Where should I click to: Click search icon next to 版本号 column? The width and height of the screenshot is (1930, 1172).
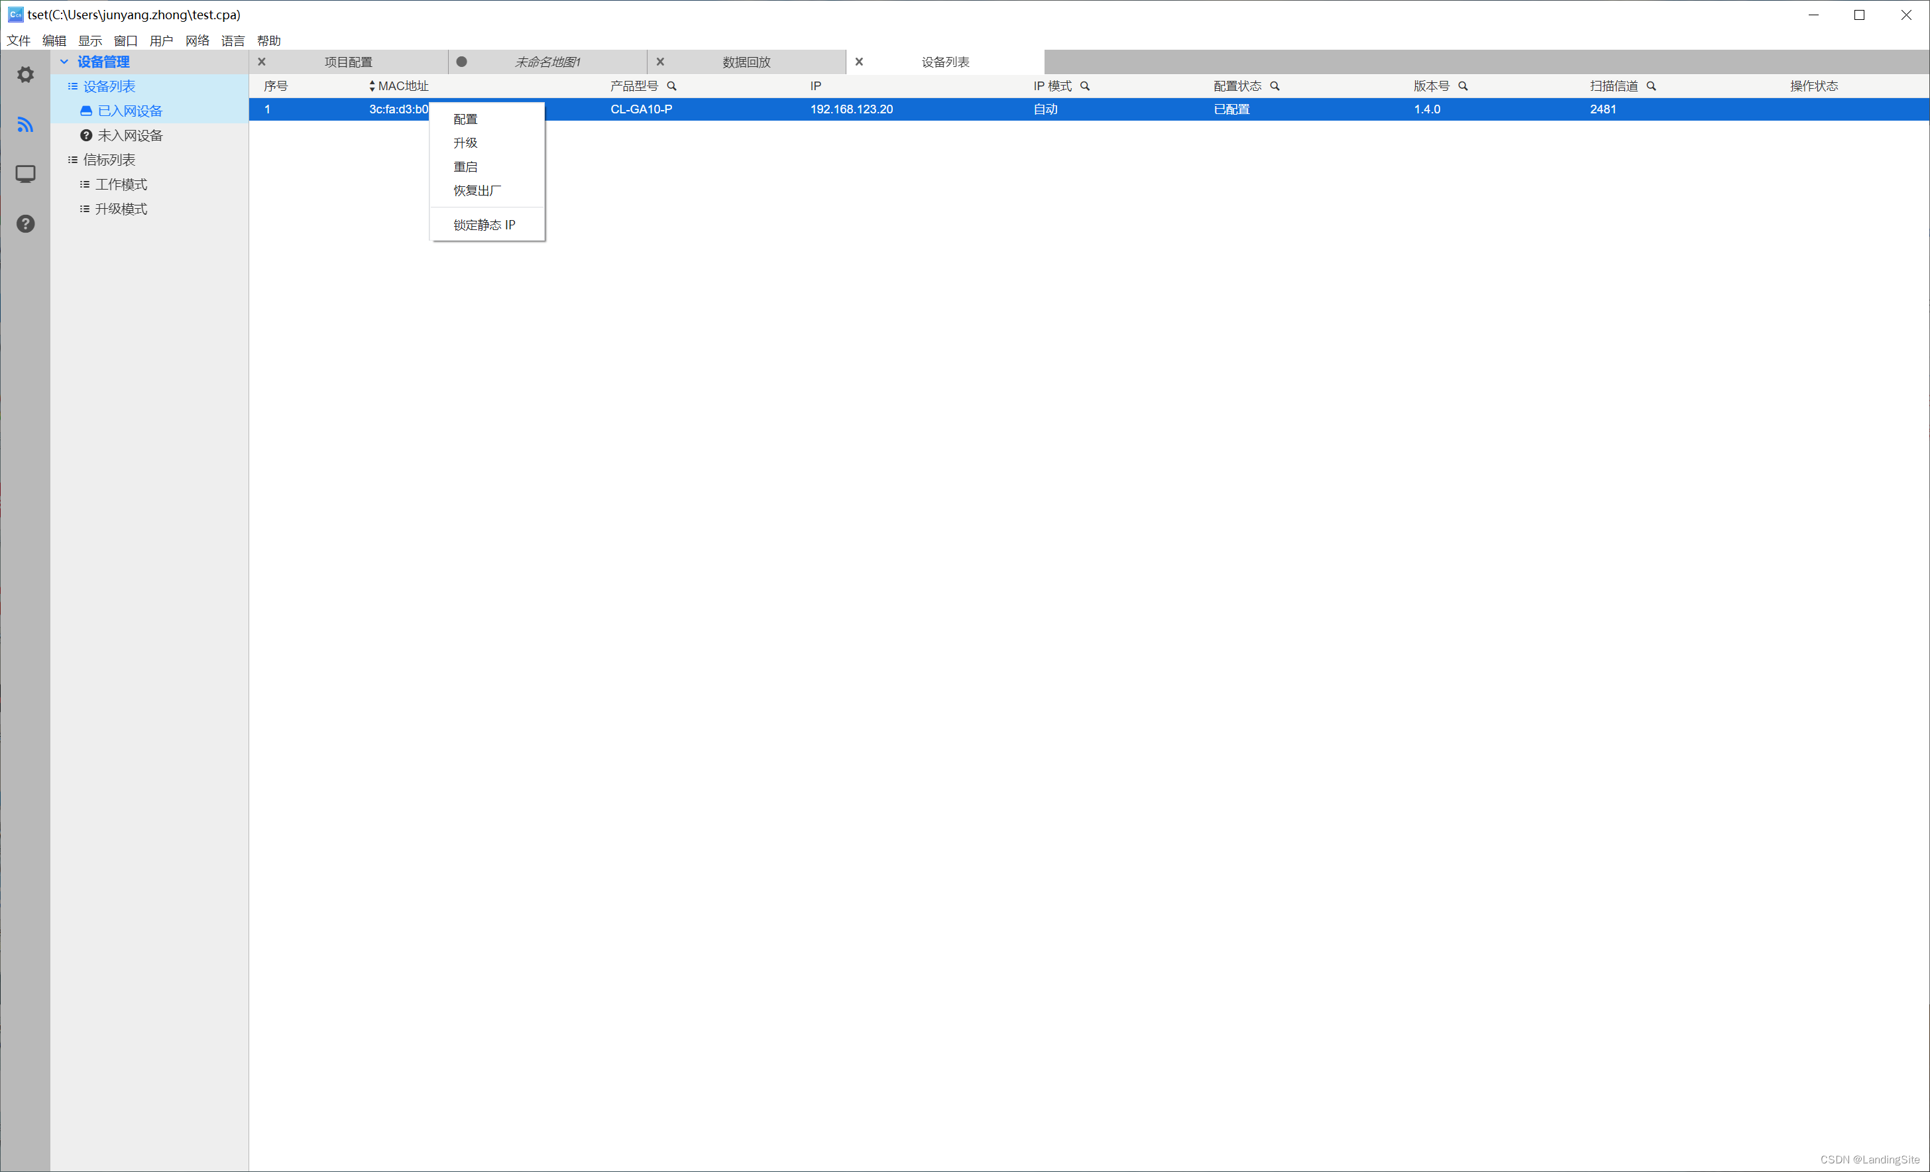pos(1462,86)
